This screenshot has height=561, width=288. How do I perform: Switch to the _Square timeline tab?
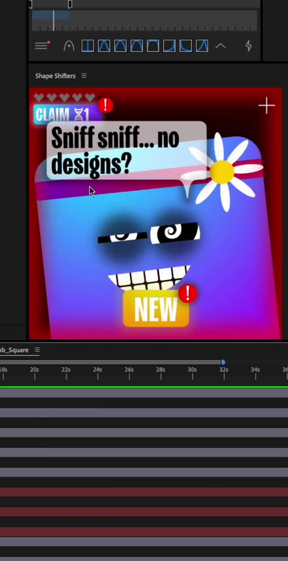(14, 350)
